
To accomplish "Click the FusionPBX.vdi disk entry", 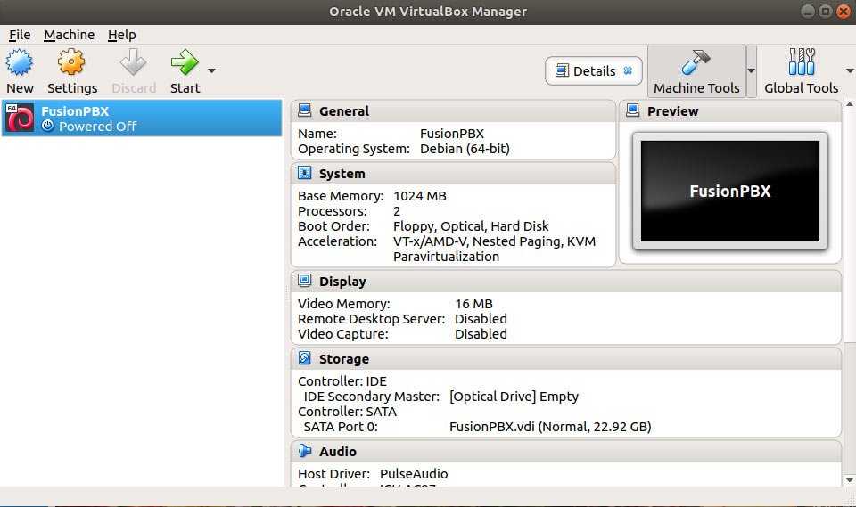I will pyautogui.click(x=550, y=427).
